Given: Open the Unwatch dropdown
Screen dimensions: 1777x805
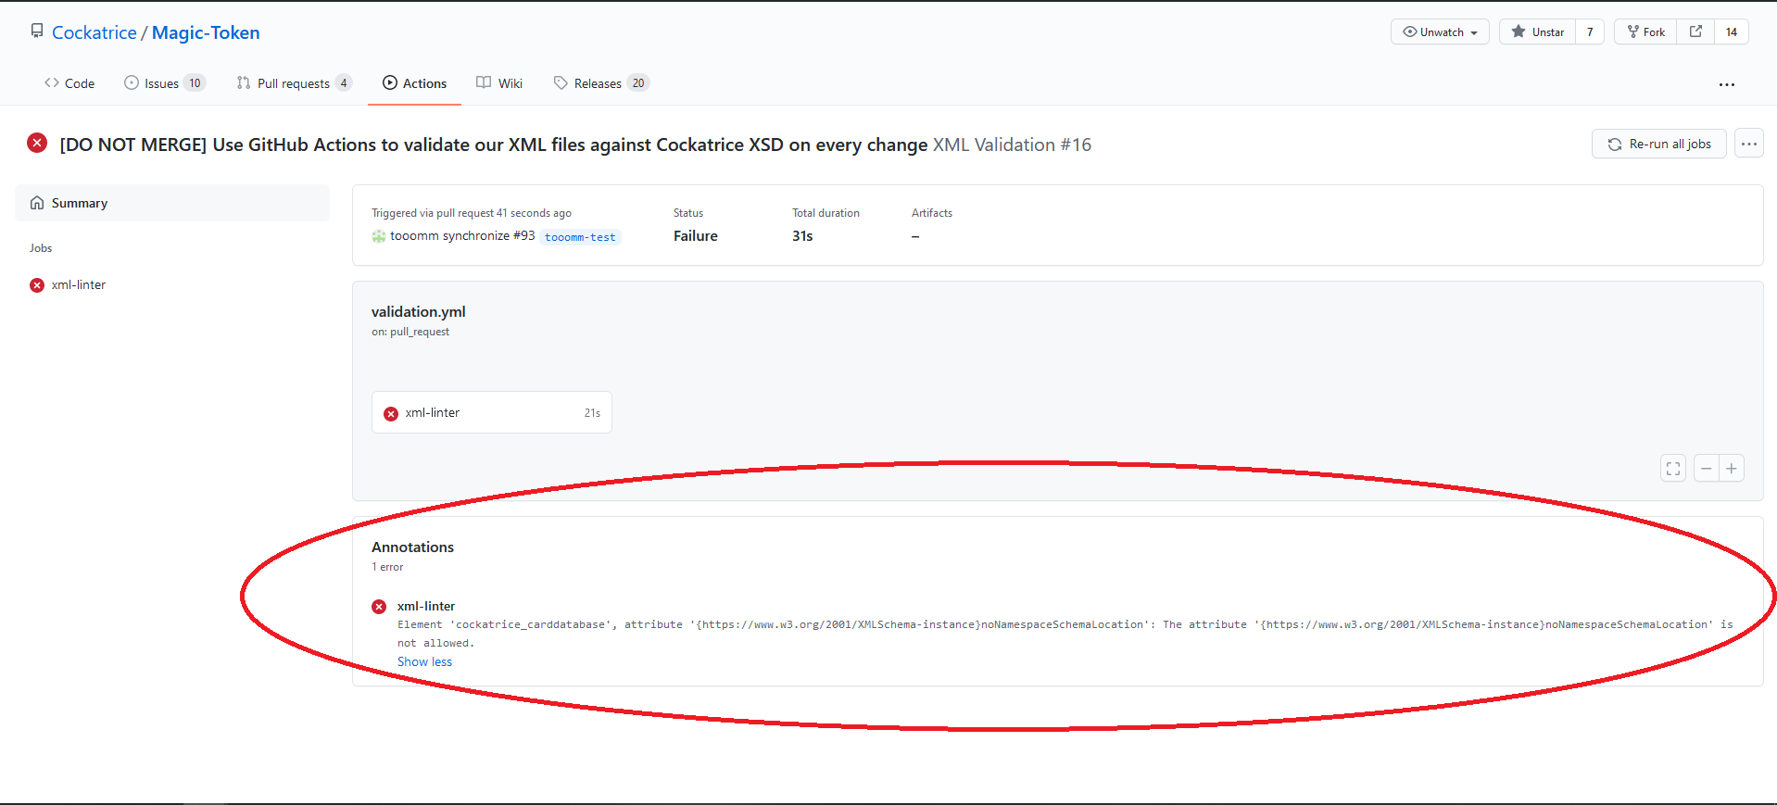Looking at the screenshot, I should tap(1440, 31).
